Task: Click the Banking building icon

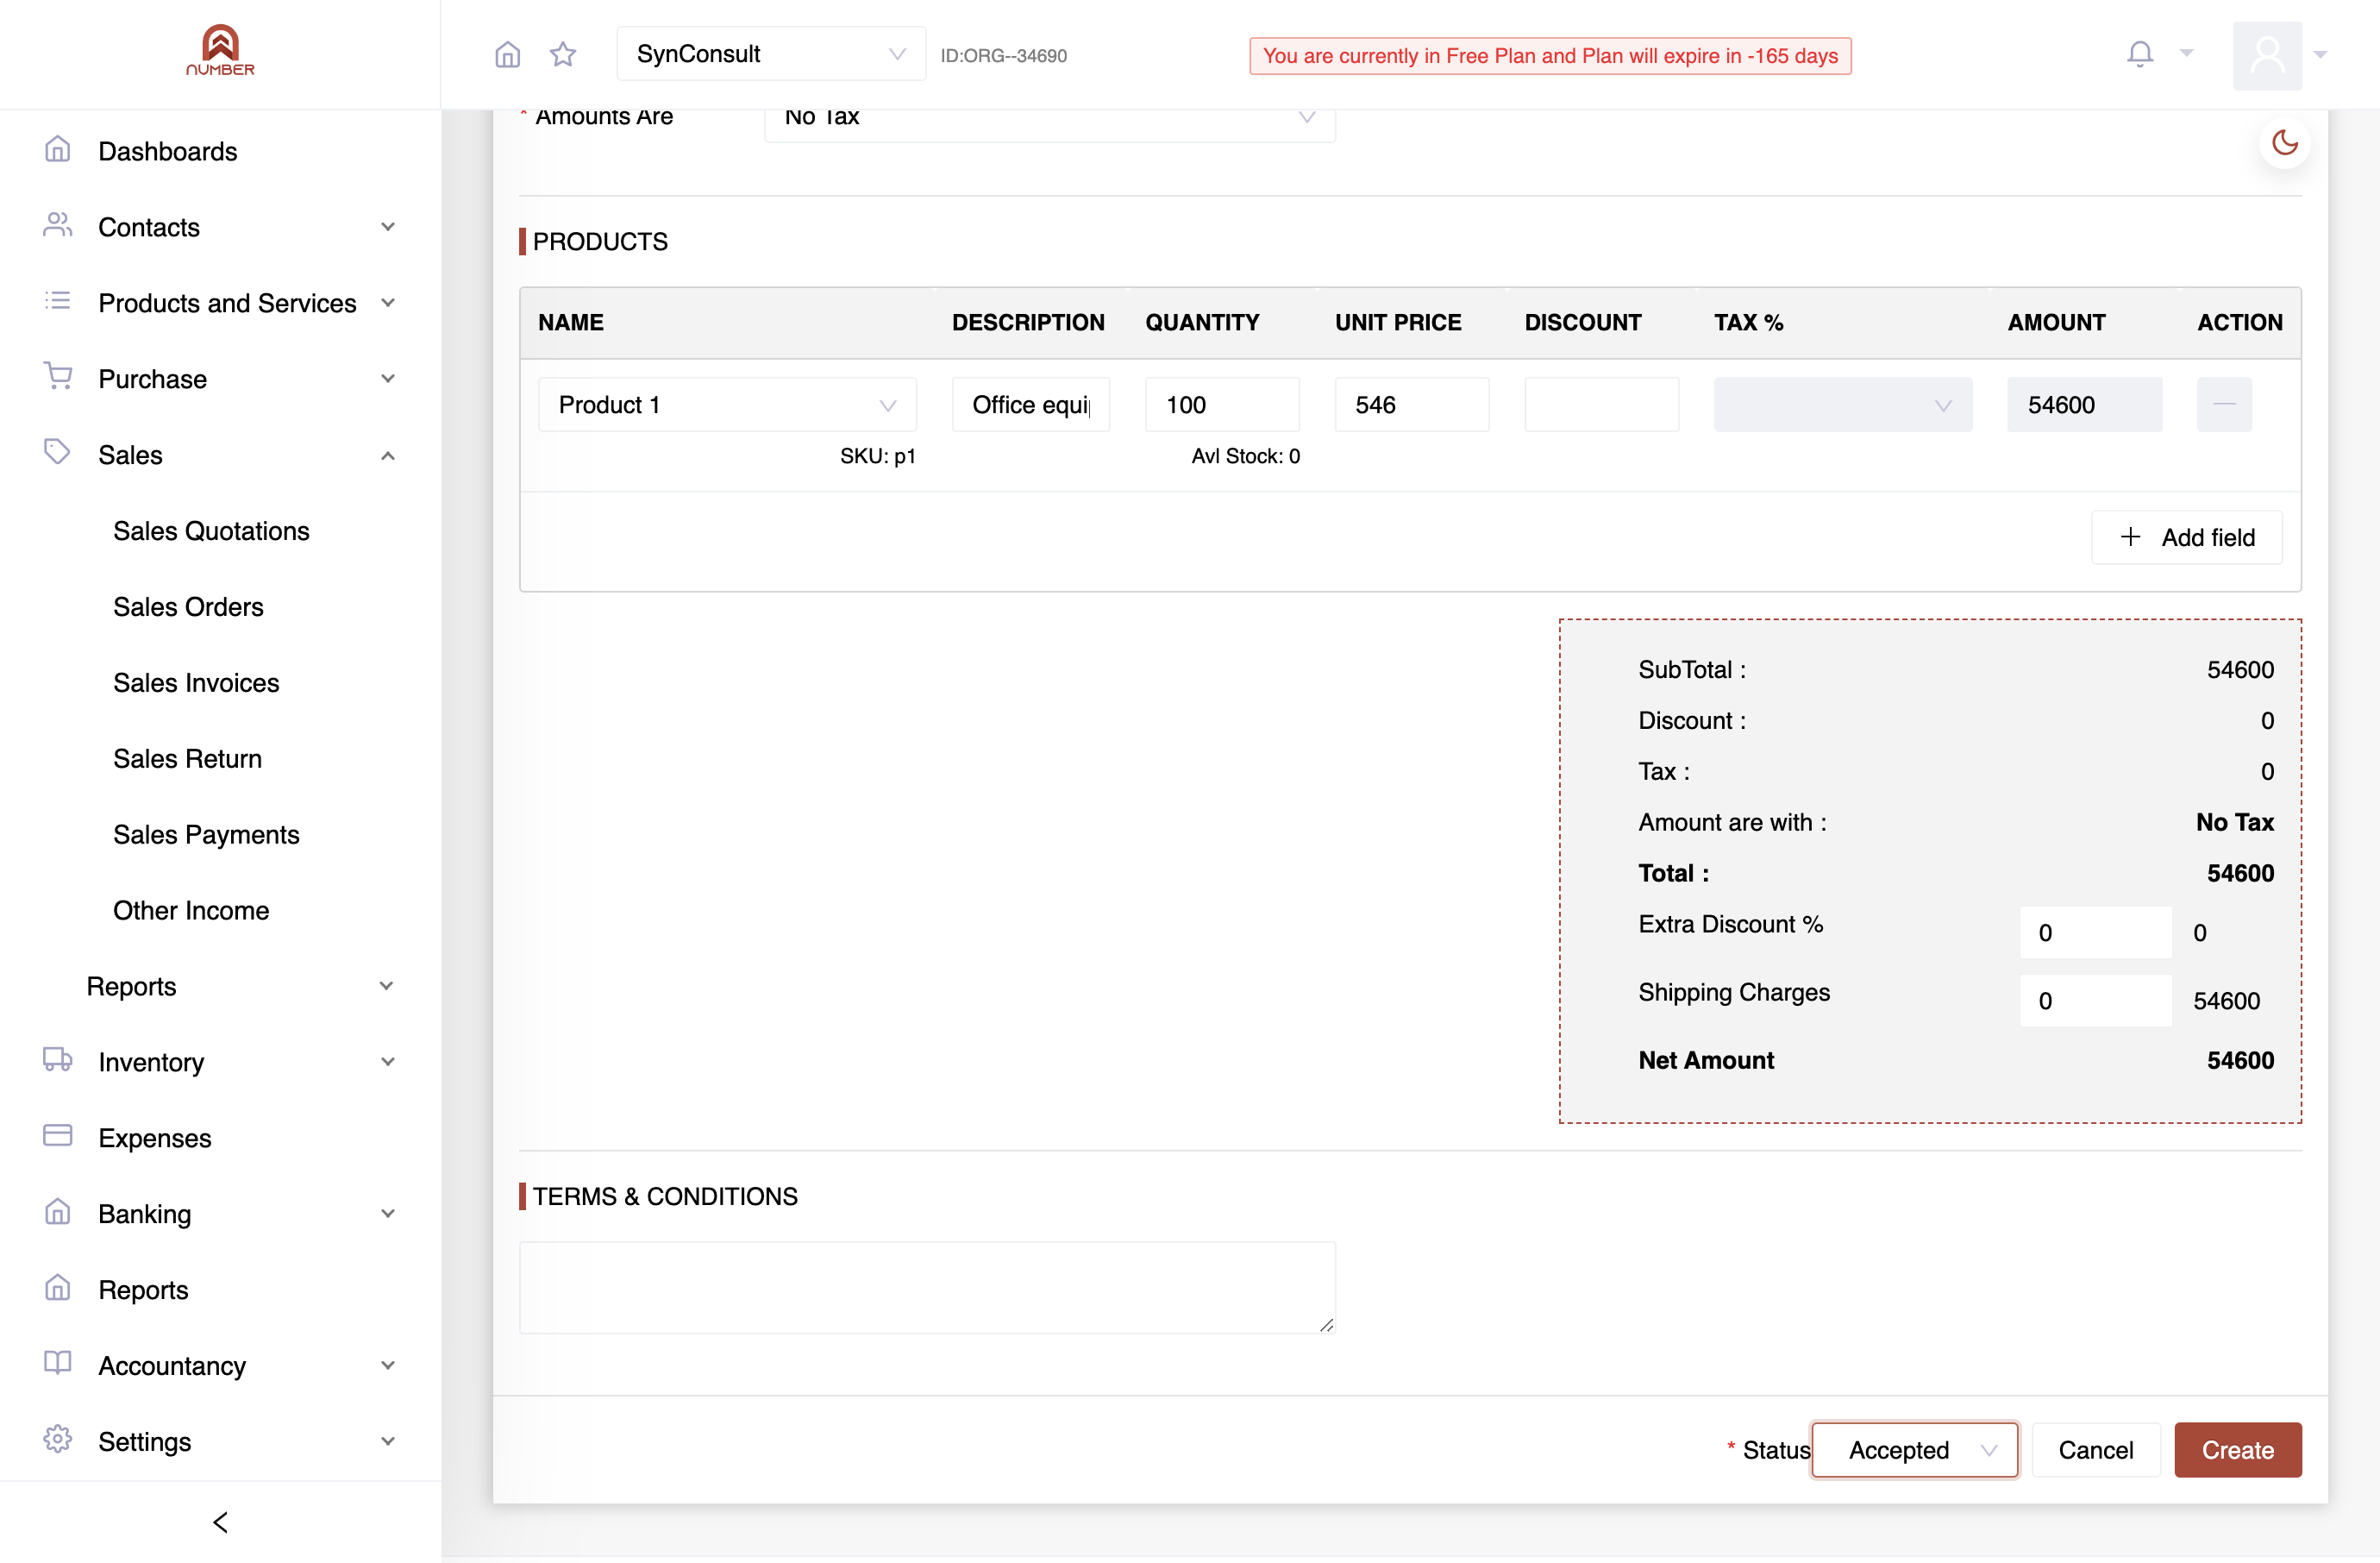Action: (58, 1212)
